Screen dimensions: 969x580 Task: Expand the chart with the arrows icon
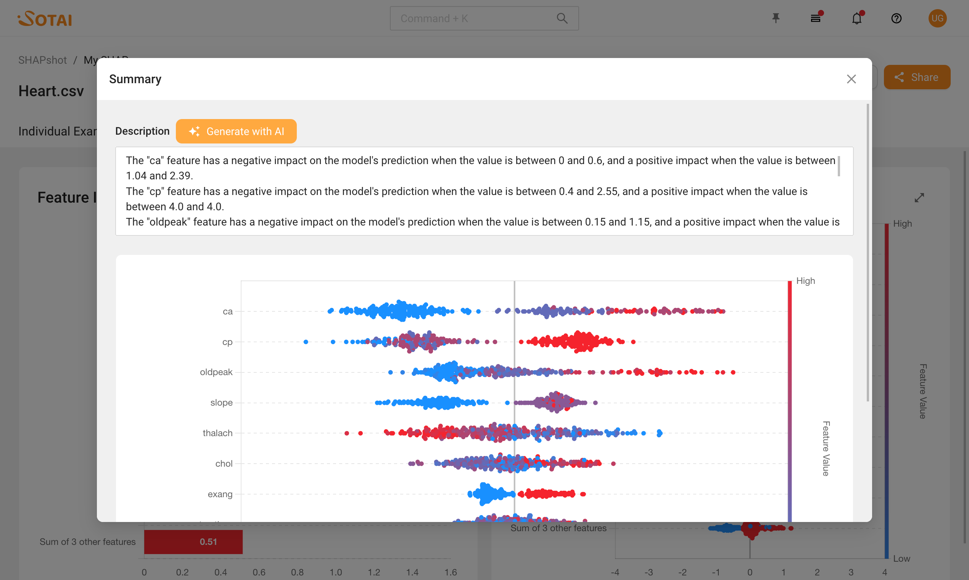pos(919,198)
